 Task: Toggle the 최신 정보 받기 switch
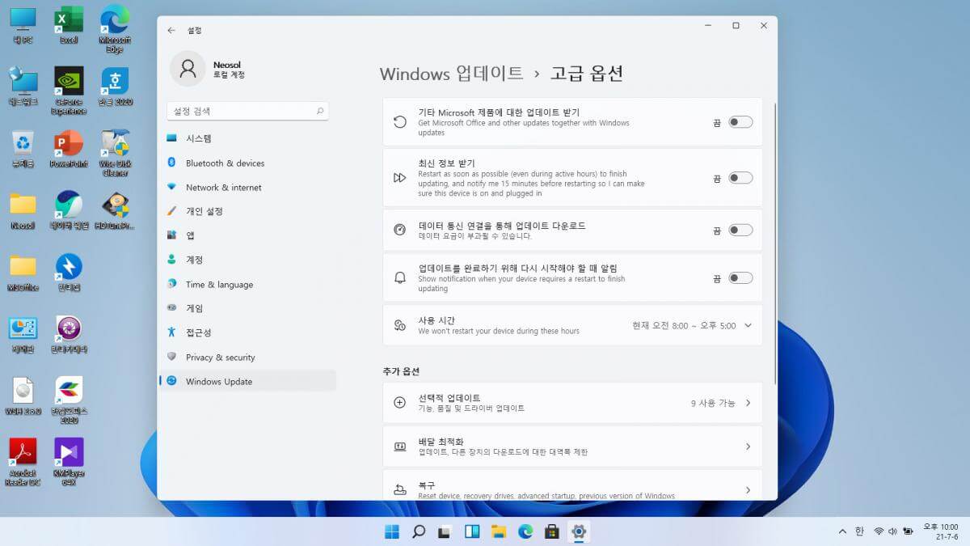click(740, 178)
